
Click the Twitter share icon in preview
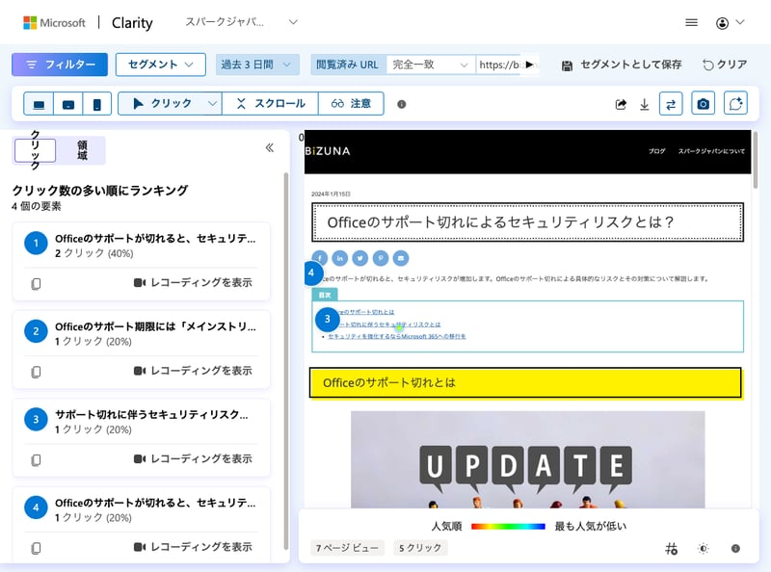pyautogui.click(x=359, y=257)
